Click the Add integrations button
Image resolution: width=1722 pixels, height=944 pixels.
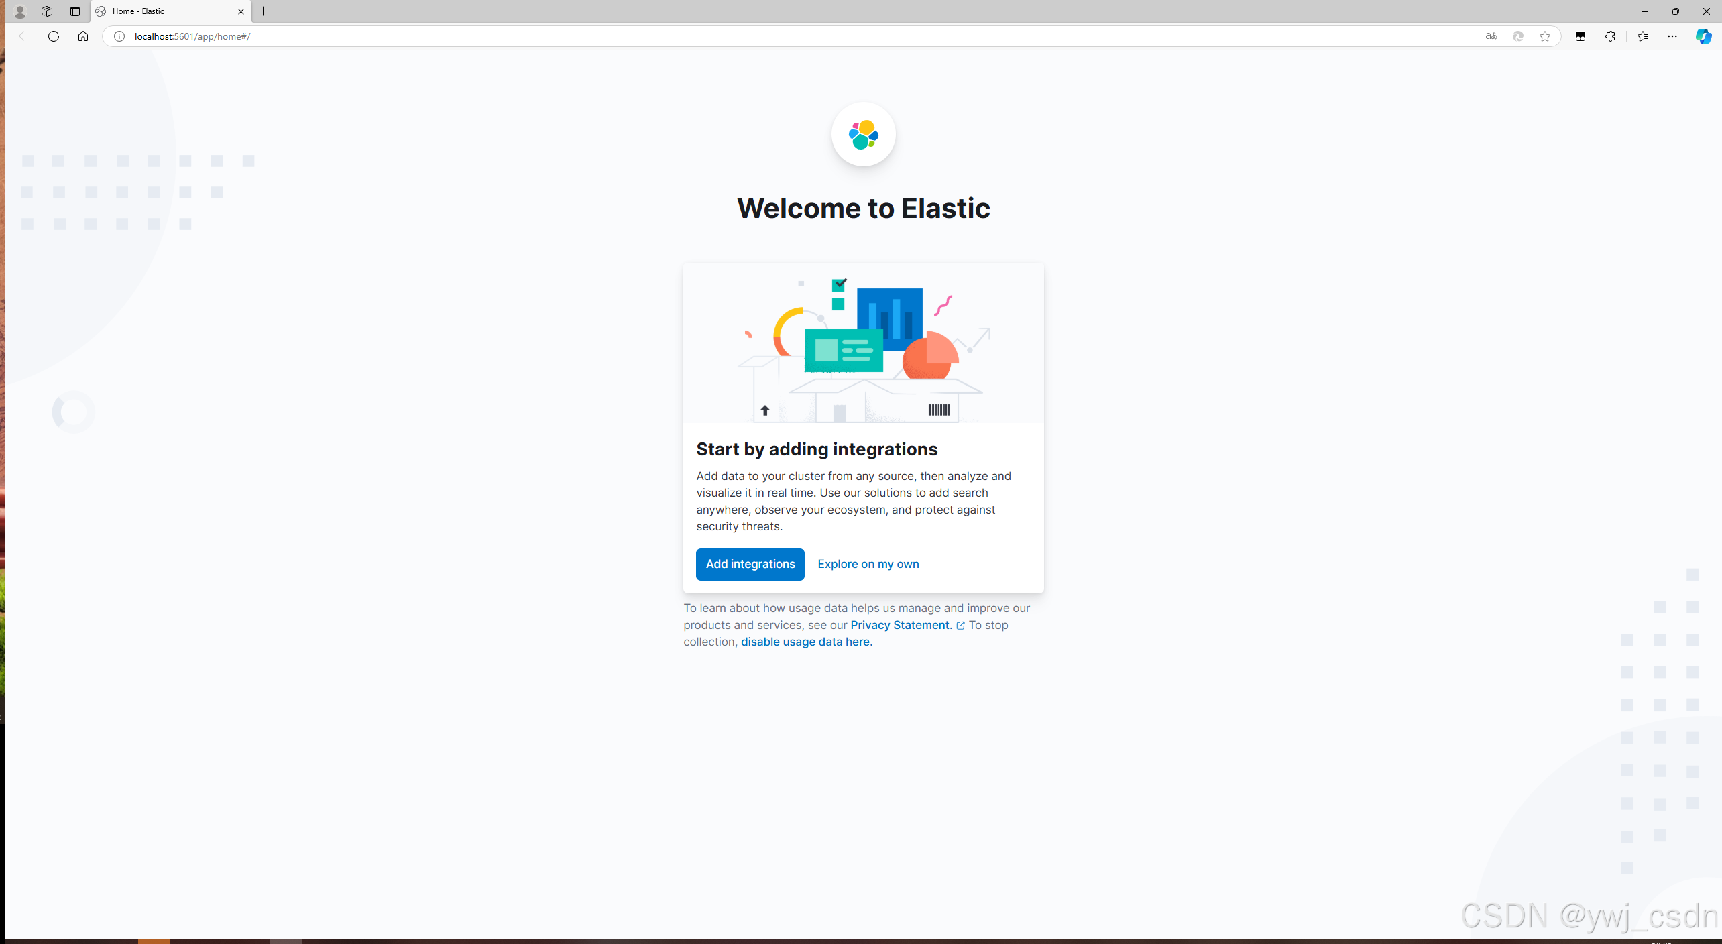pos(750,564)
